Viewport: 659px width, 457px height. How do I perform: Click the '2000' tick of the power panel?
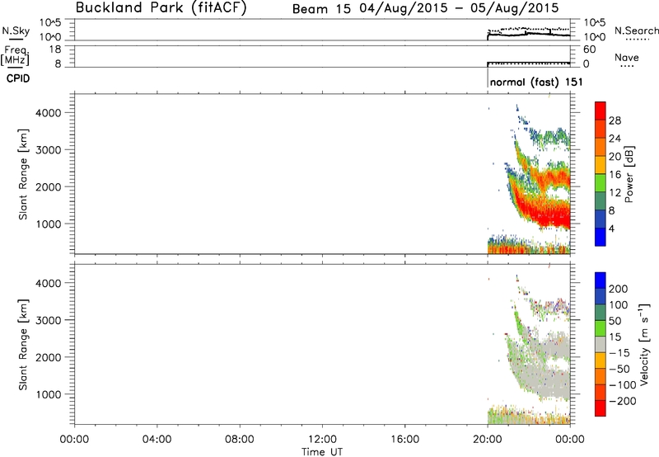coord(49,186)
